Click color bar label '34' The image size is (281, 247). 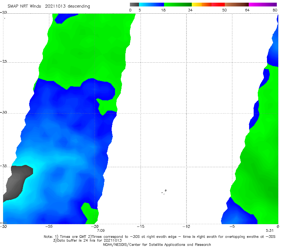pyautogui.click(x=190, y=10)
